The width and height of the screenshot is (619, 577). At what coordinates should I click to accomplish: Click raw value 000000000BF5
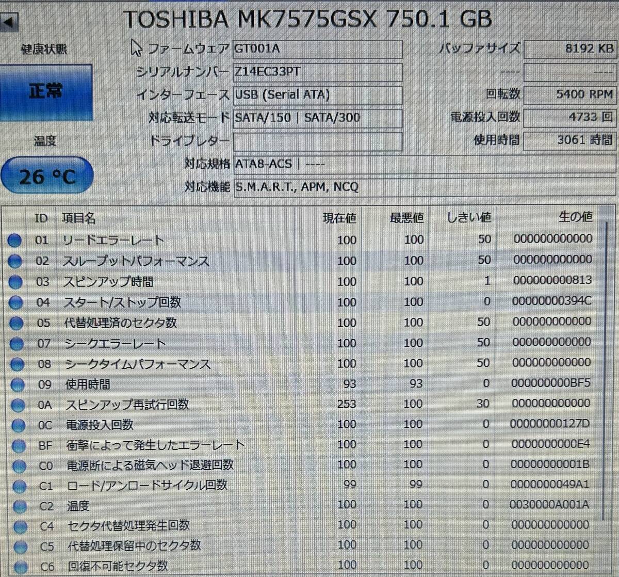pos(551,383)
